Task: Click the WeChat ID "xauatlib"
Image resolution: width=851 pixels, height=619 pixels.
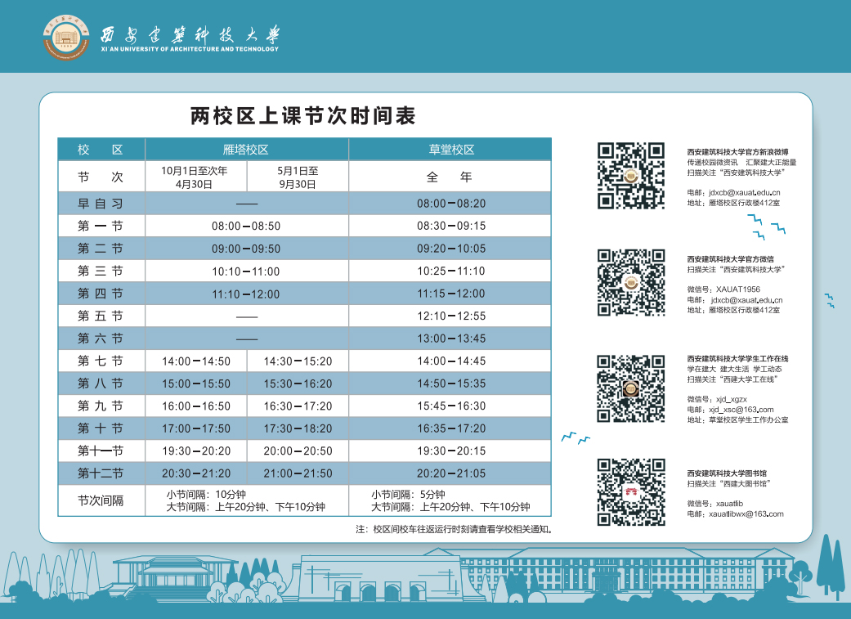Action: click(x=729, y=504)
